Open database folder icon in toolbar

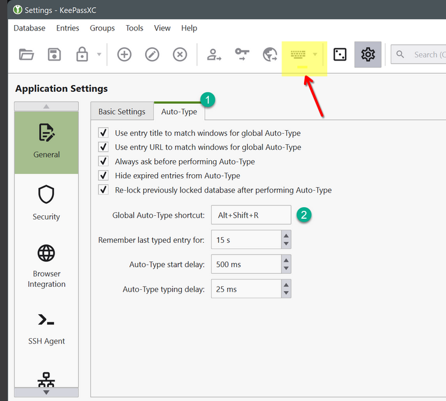pyautogui.click(x=26, y=54)
